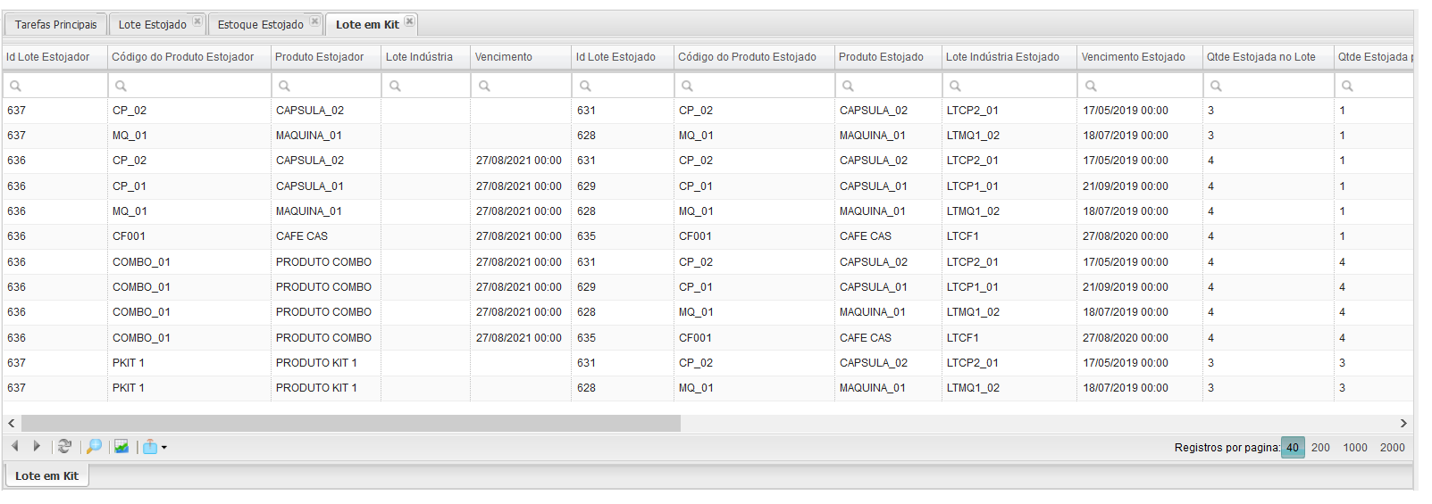Click filter magnifier icon under Lote Indústria
This screenshot has height=504, width=1432.
pos(395,86)
